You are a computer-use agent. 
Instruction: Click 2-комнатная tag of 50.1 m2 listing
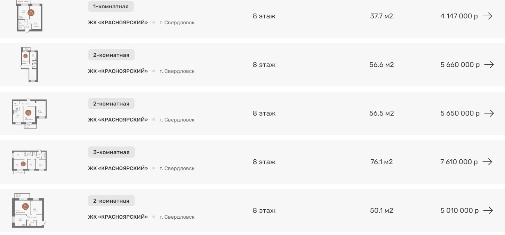pyautogui.click(x=111, y=201)
